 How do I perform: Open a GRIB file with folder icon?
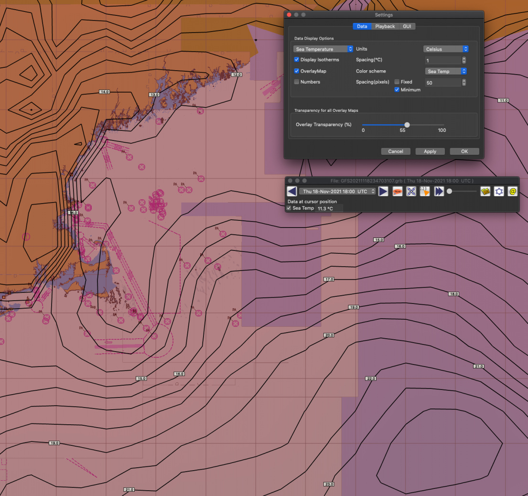pos(485,191)
